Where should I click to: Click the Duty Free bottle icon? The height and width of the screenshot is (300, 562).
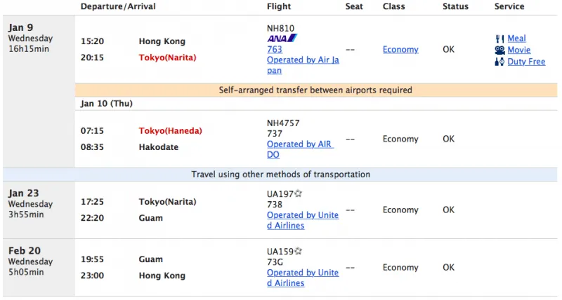click(x=499, y=62)
